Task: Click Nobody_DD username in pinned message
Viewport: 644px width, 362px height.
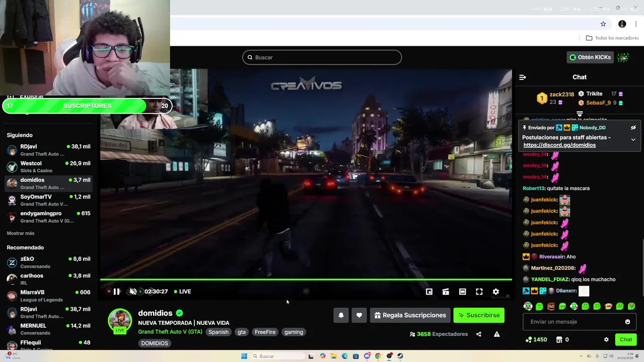Action: (592, 128)
